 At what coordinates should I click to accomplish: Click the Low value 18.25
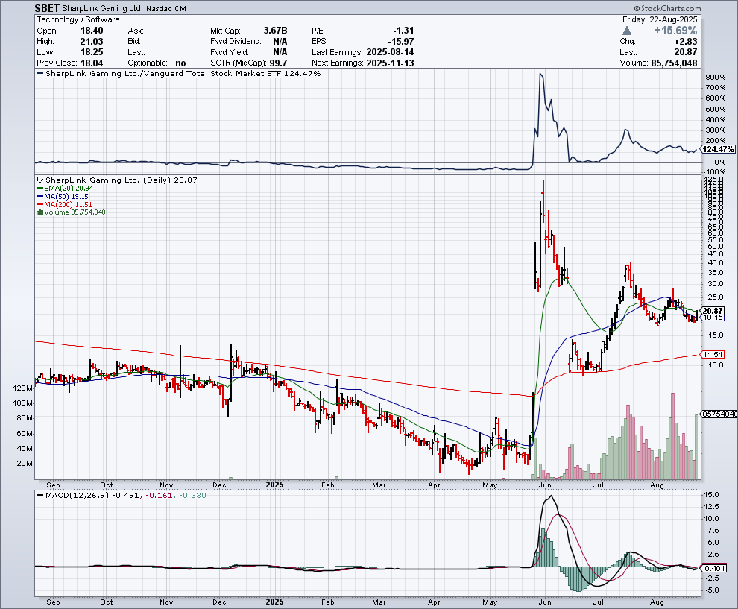(x=92, y=52)
